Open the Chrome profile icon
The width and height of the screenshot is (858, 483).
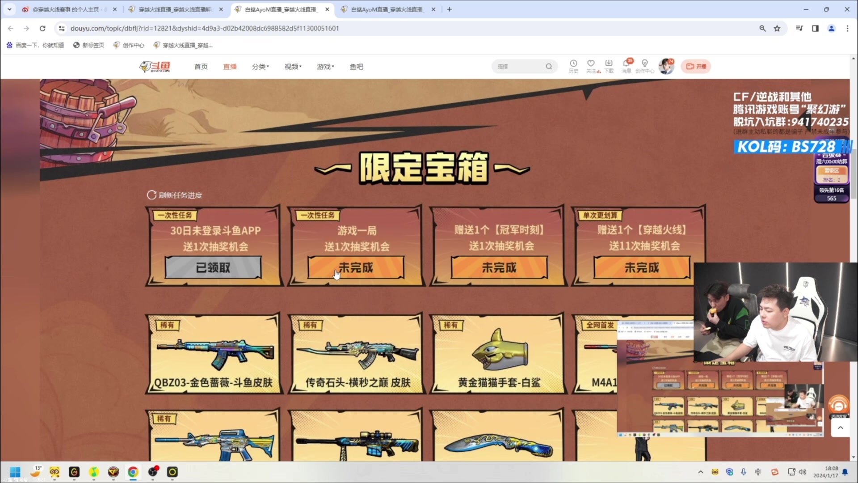point(831,28)
